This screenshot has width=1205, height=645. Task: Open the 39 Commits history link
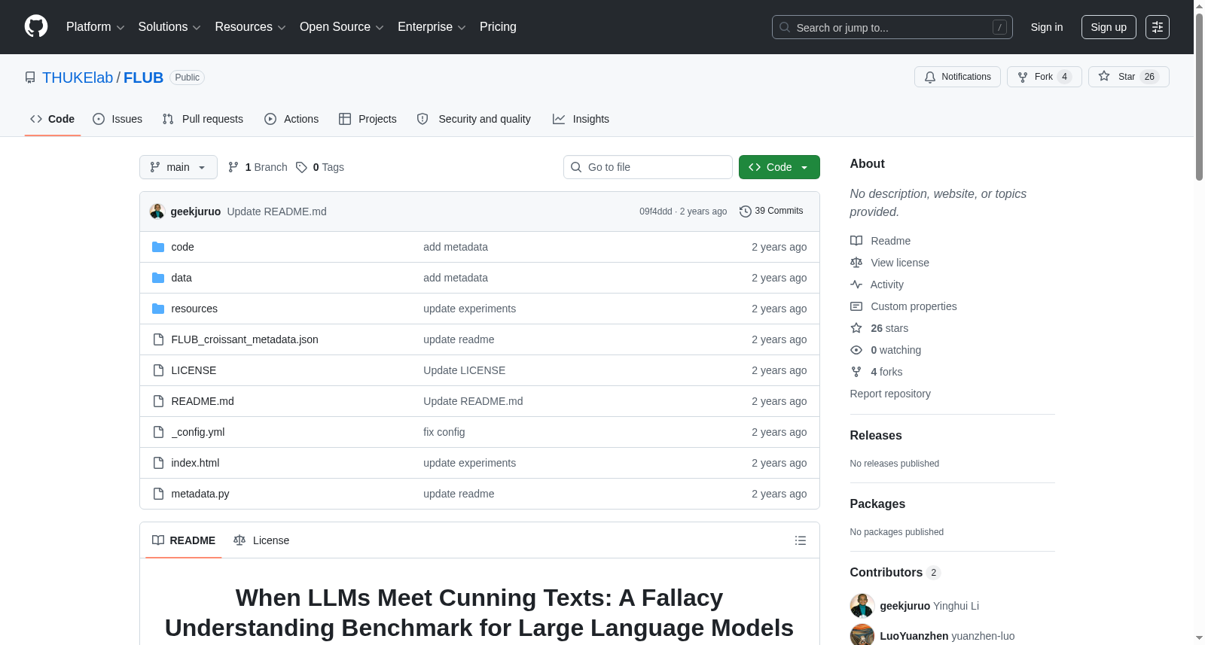771,211
